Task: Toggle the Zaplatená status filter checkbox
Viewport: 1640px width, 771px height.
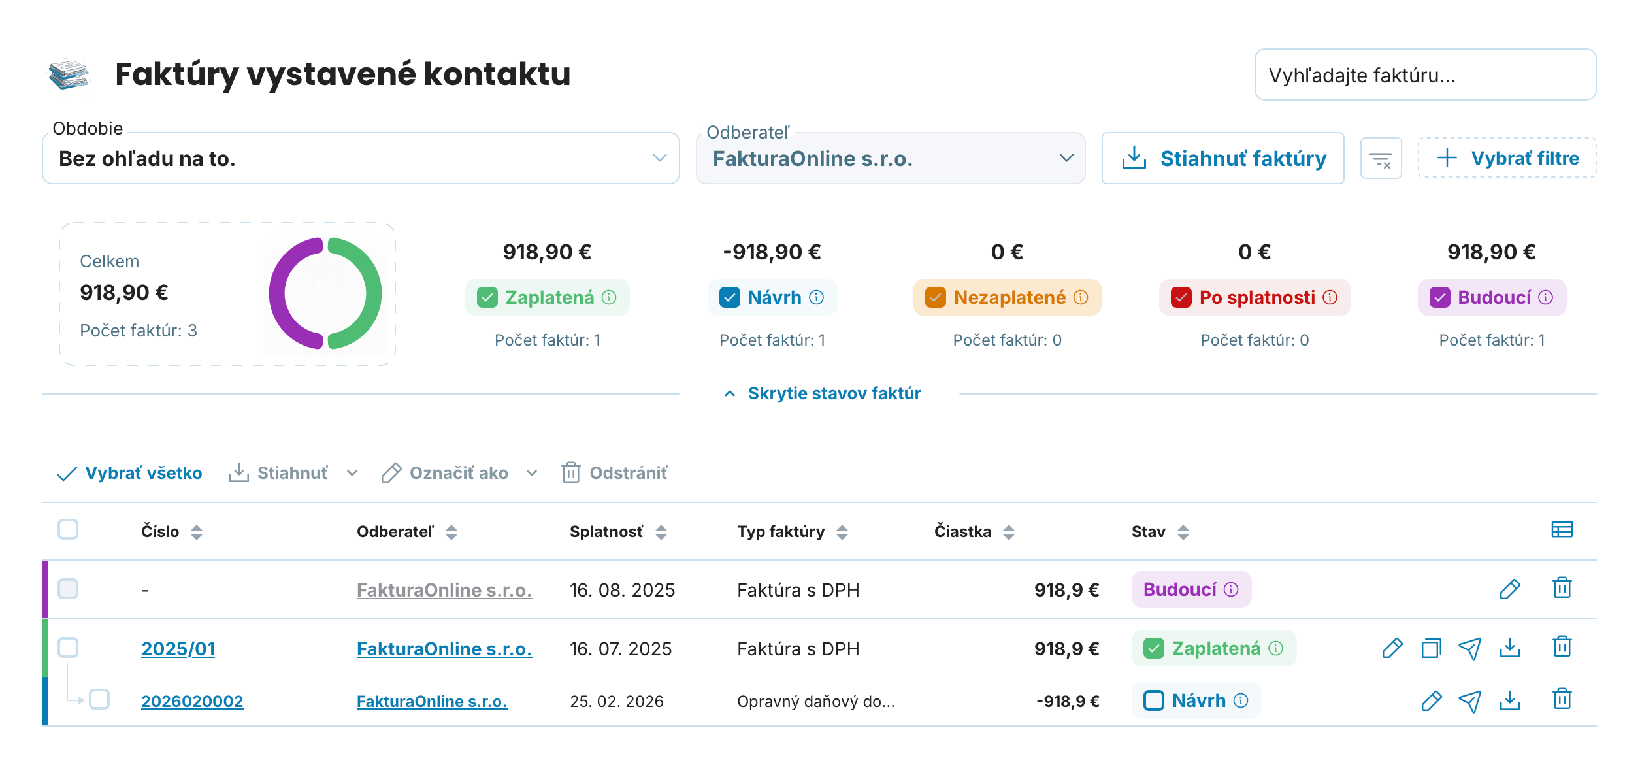Action: (x=487, y=298)
